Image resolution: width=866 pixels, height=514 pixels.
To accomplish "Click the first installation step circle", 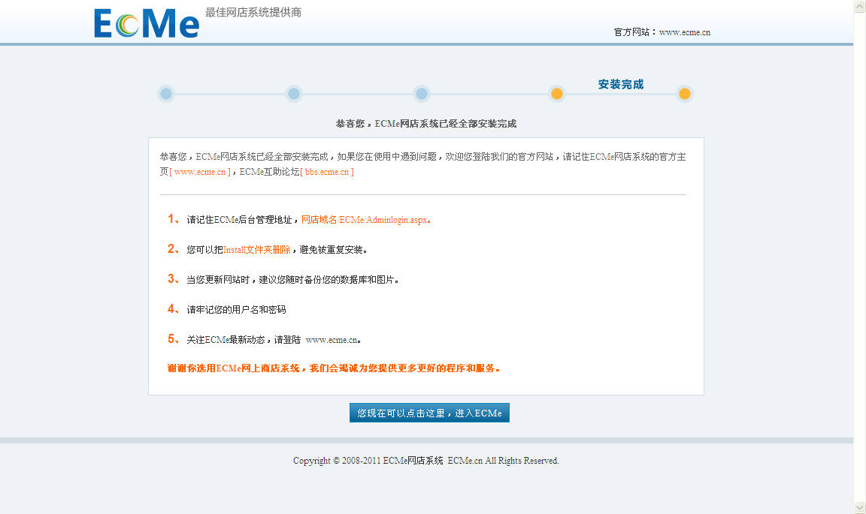I will [x=165, y=94].
